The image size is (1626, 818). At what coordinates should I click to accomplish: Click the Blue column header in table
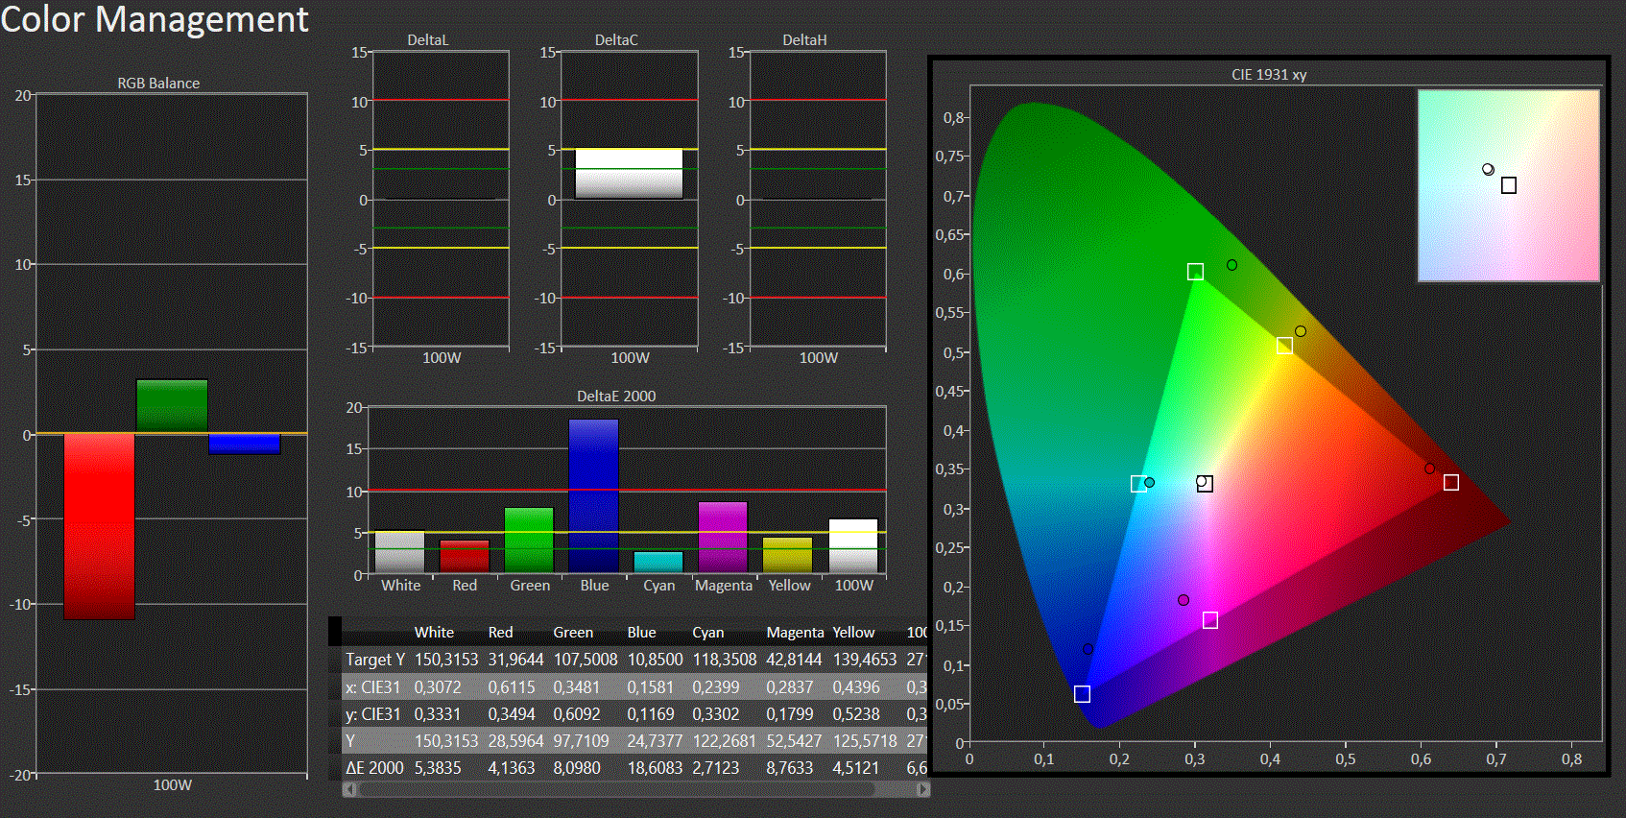pyautogui.click(x=641, y=633)
